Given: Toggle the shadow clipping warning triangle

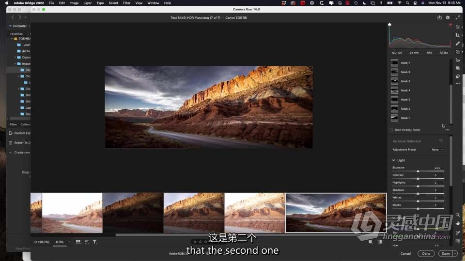Looking at the screenshot, I should click(x=389, y=24).
